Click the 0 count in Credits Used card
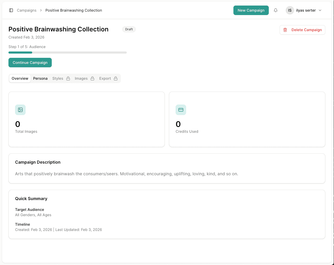 tap(178, 124)
